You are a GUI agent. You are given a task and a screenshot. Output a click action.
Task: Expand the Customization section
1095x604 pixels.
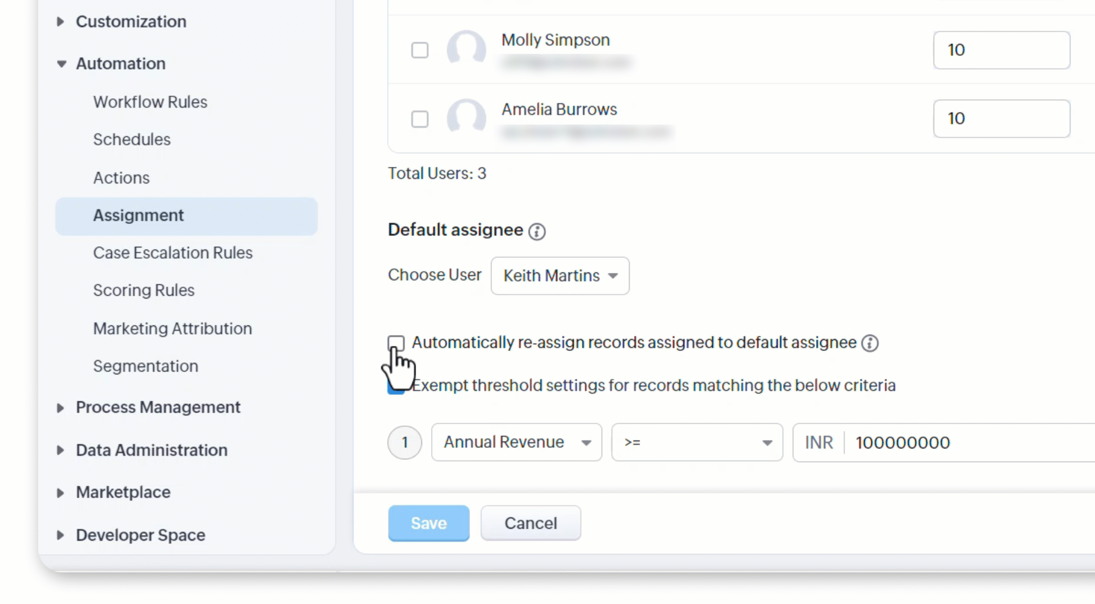click(x=60, y=22)
